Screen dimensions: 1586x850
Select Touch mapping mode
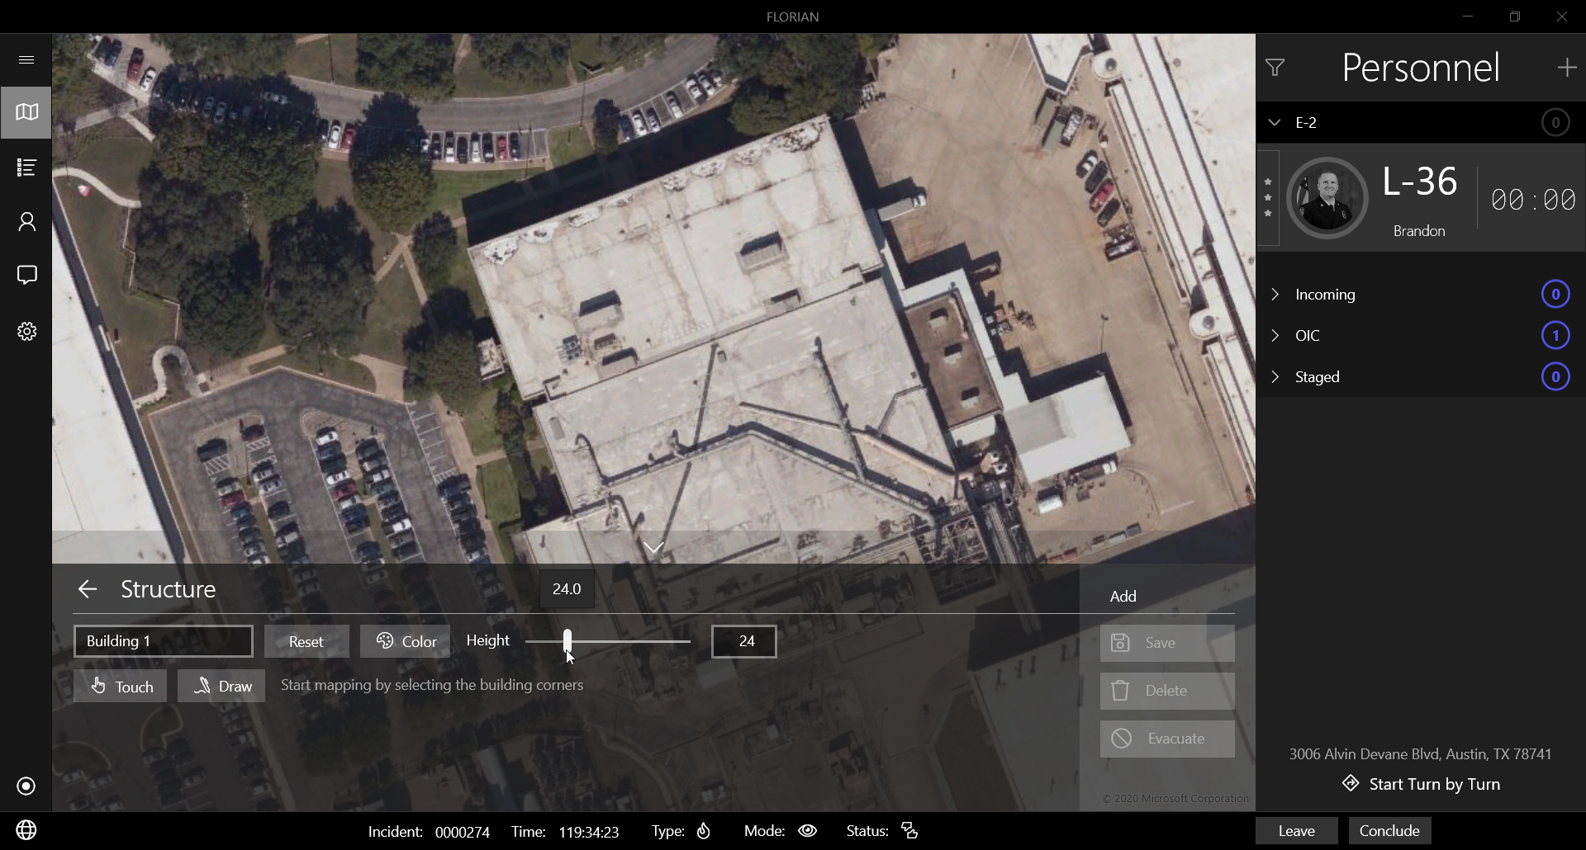121,687
